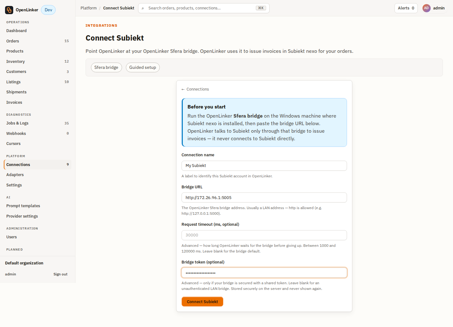Select the Guided setup pill
The height and width of the screenshot is (327, 453).
[x=143, y=68]
